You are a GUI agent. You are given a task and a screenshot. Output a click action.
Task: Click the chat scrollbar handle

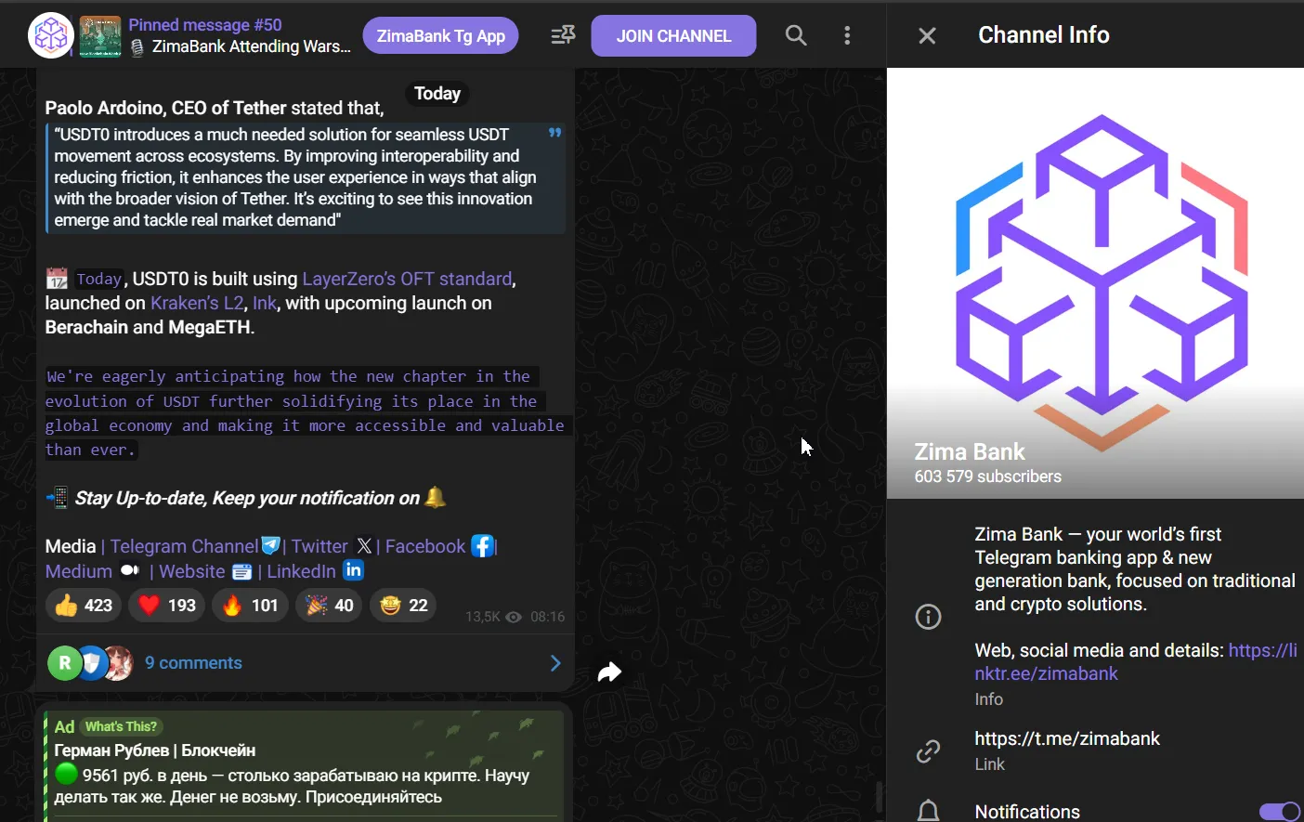[879, 797]
